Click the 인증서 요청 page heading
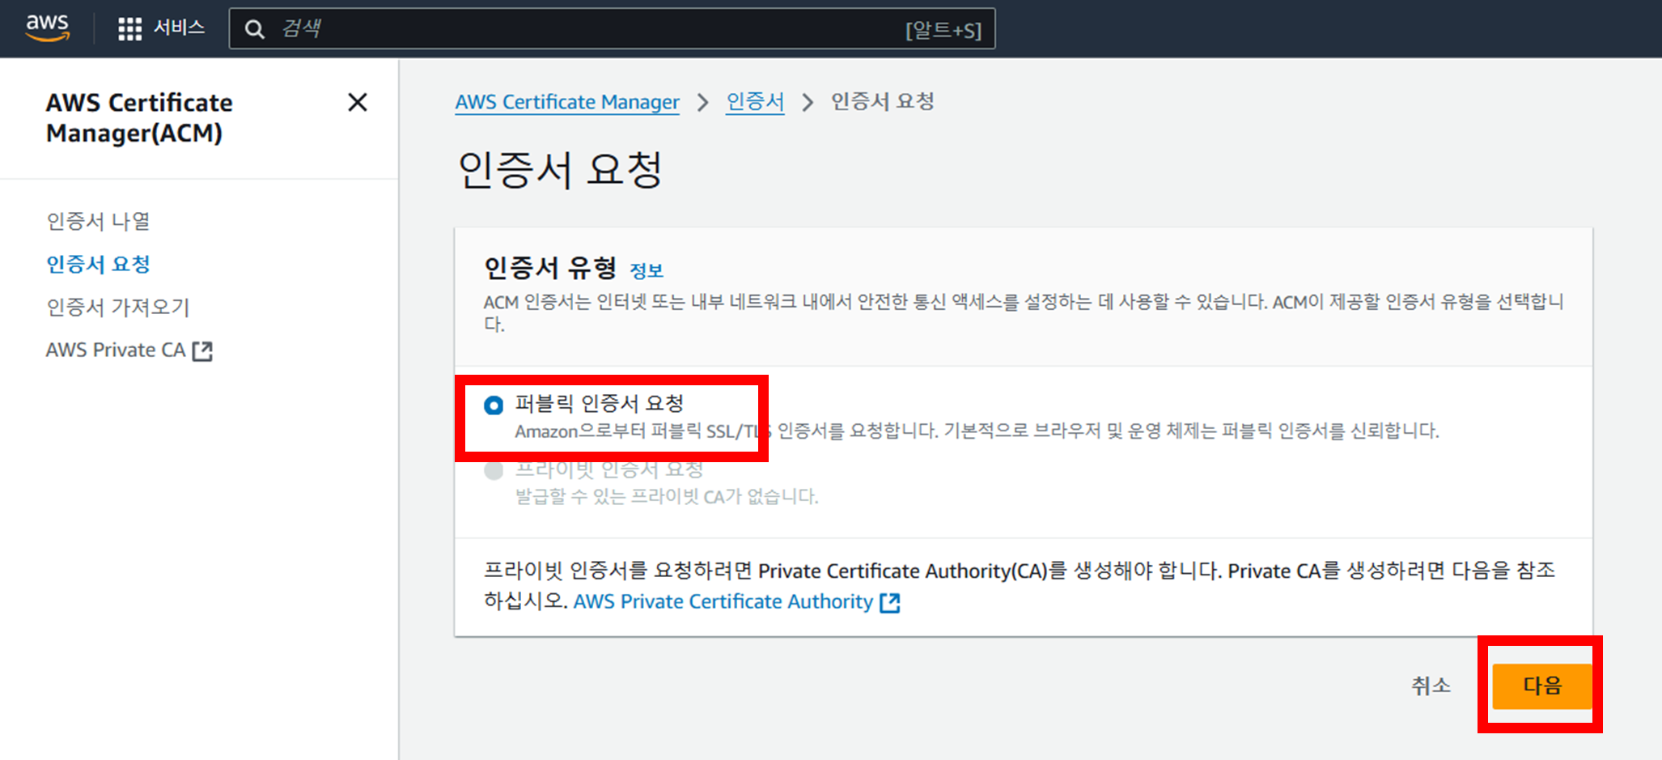This screenshot has width=1662, height=760. pyautogui.click(x=561, y=169)
